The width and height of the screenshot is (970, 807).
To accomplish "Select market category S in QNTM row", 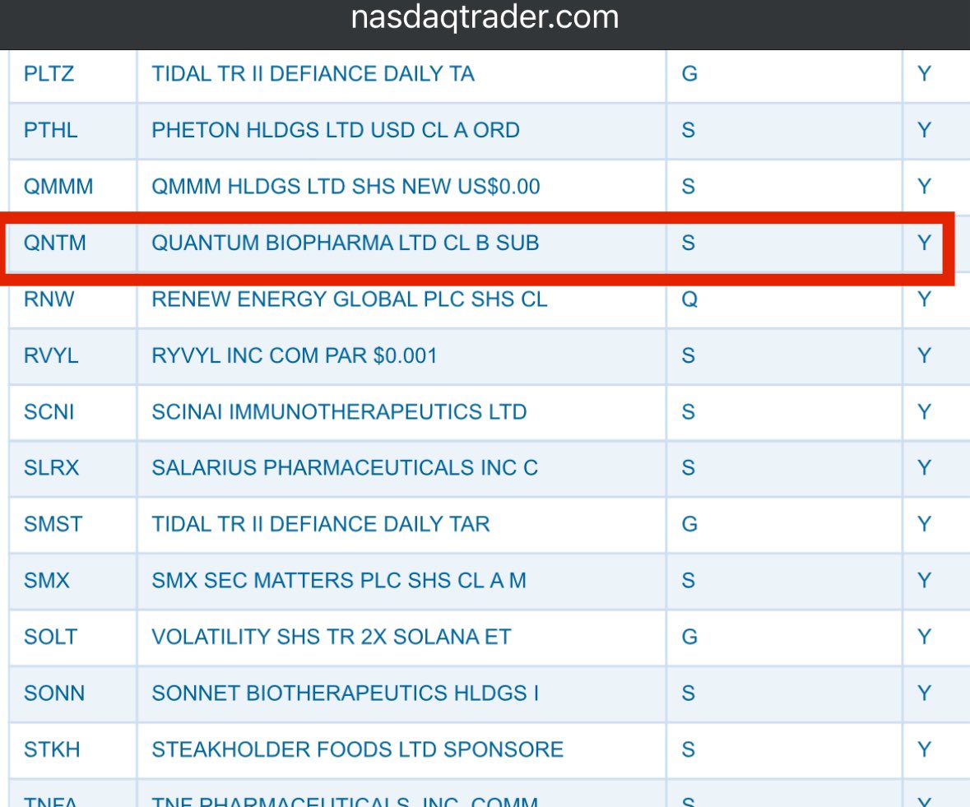I will coord(688,243).
